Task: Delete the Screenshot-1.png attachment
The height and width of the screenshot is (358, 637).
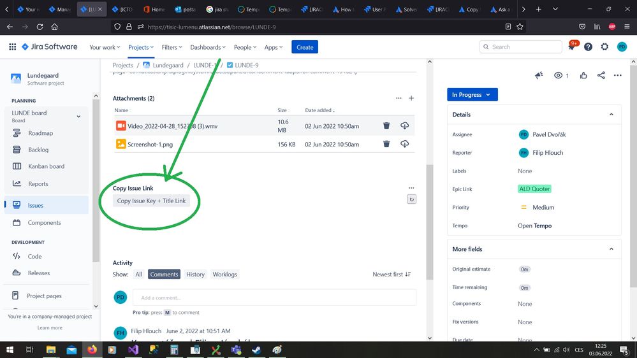Action: (386, 144)
